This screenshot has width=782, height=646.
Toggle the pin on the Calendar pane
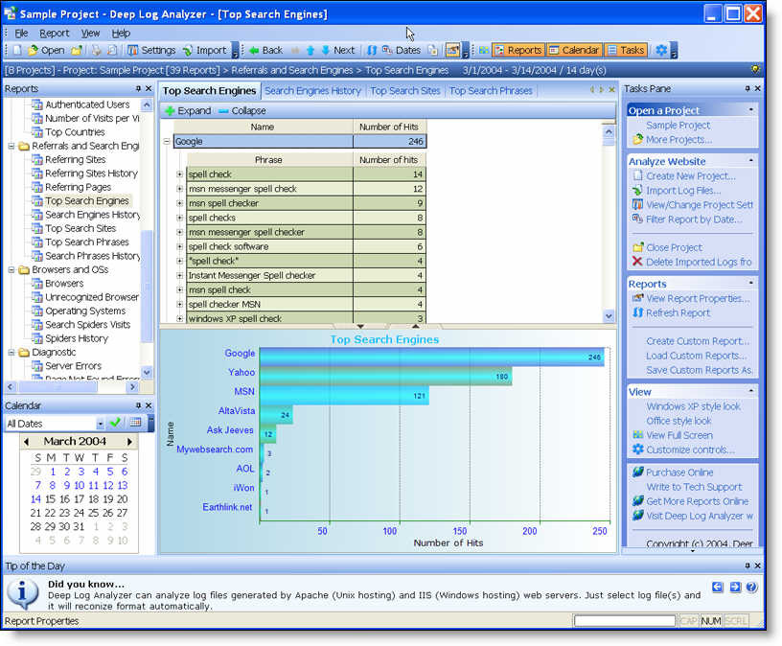coord(138,405)
